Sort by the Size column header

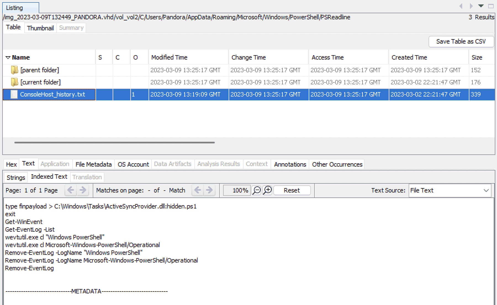click(482, 57)
